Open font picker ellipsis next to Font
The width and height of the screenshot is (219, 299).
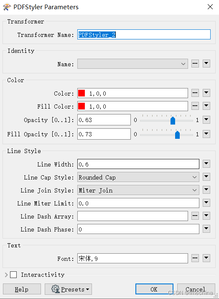point(195,258)
